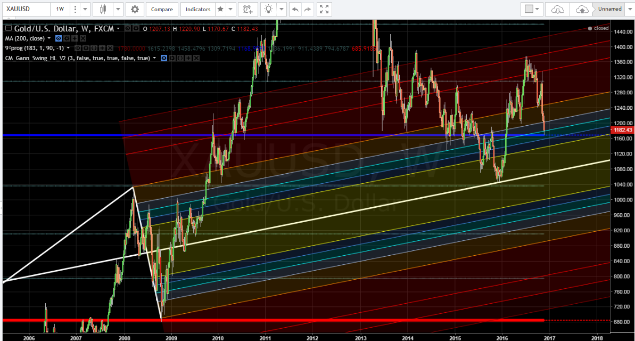
Task: Open the add alert clock icon
Action: click(247, 9)
